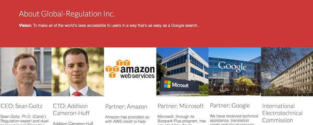
Task: Click the bold 'Vision:' label
Action: (x=25, y=26)
